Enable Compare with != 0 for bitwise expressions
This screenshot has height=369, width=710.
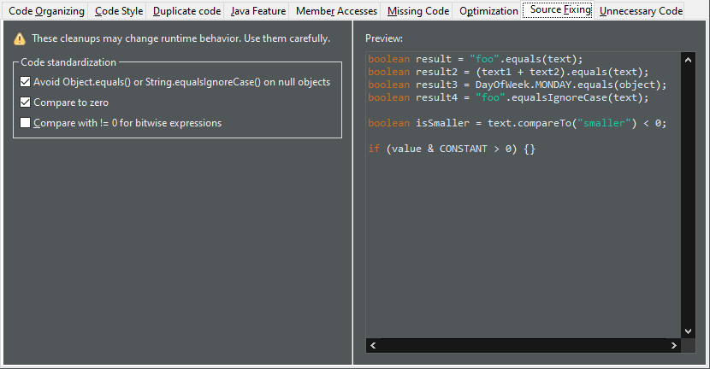26,122
